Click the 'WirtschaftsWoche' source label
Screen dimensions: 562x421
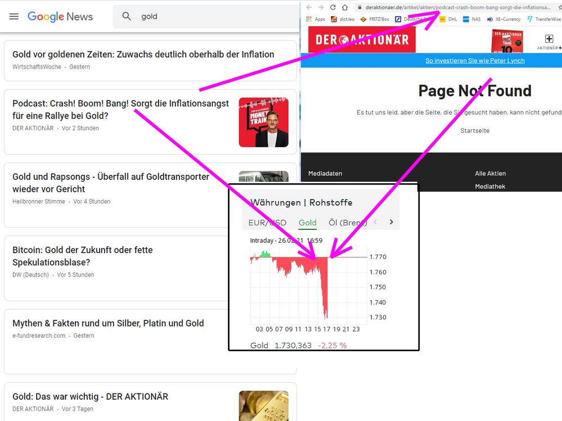(37, 67)
